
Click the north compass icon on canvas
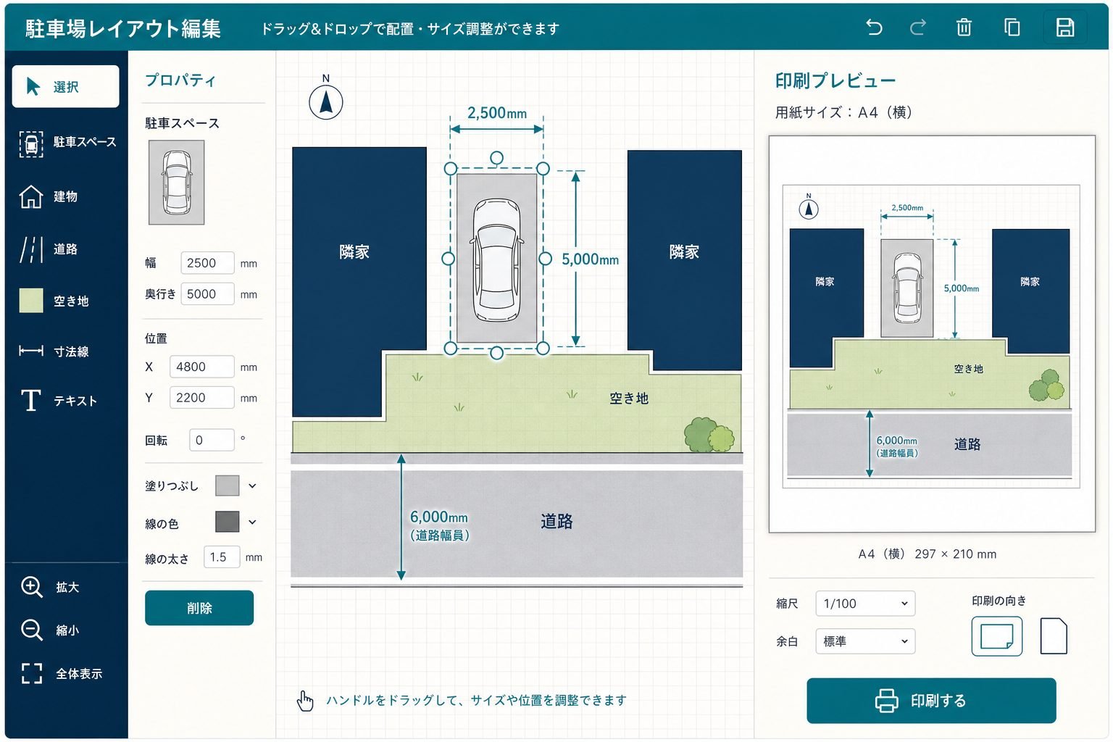coord(326,101)
